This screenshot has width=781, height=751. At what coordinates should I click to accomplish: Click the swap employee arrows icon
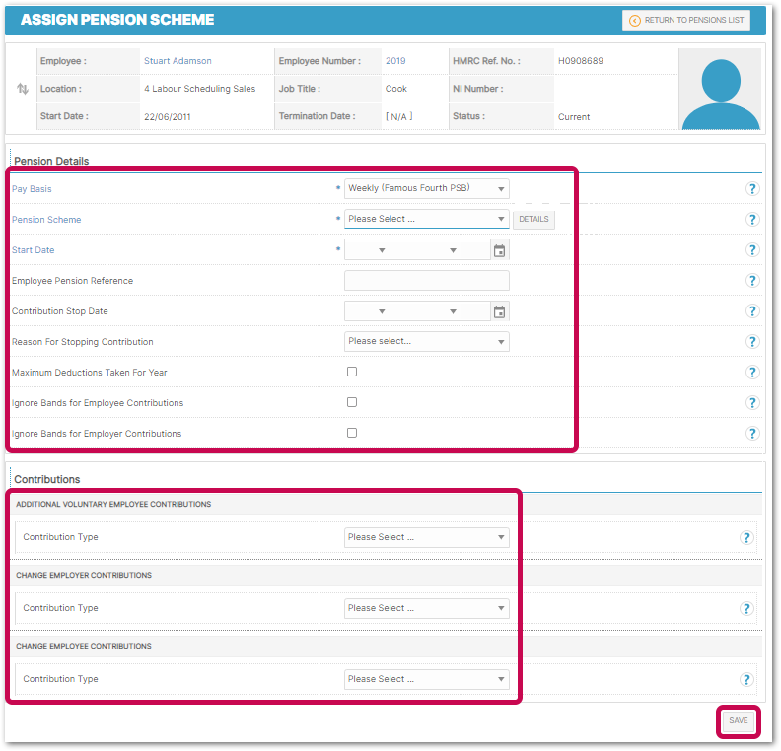pos(23,89)
